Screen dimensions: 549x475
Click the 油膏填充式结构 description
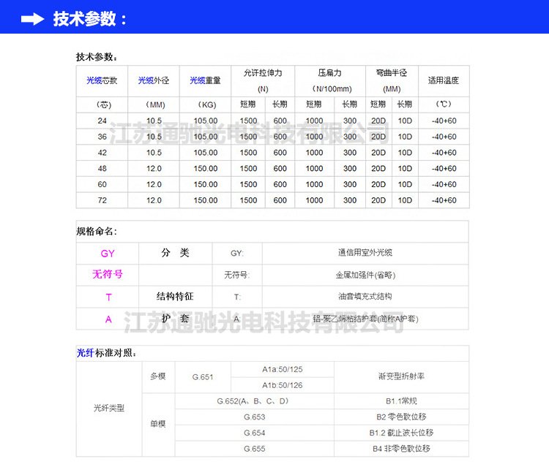[x=365, y=297]
